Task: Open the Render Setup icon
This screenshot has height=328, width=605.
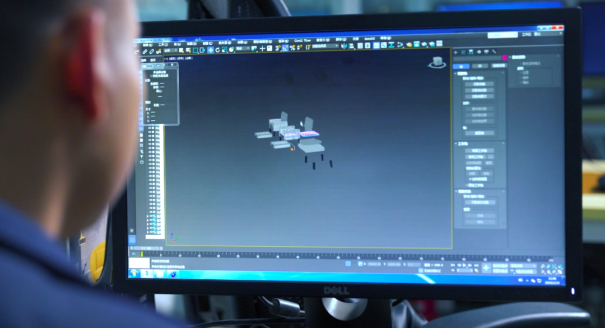Action: (409, 45)
